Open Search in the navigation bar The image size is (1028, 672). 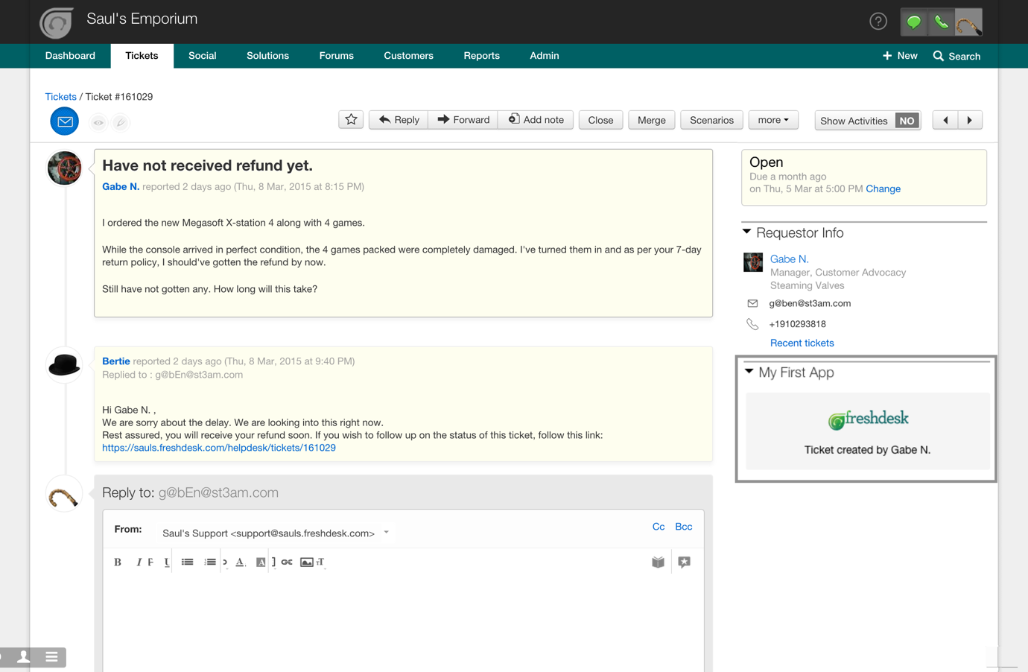click(x=956, y=56)
